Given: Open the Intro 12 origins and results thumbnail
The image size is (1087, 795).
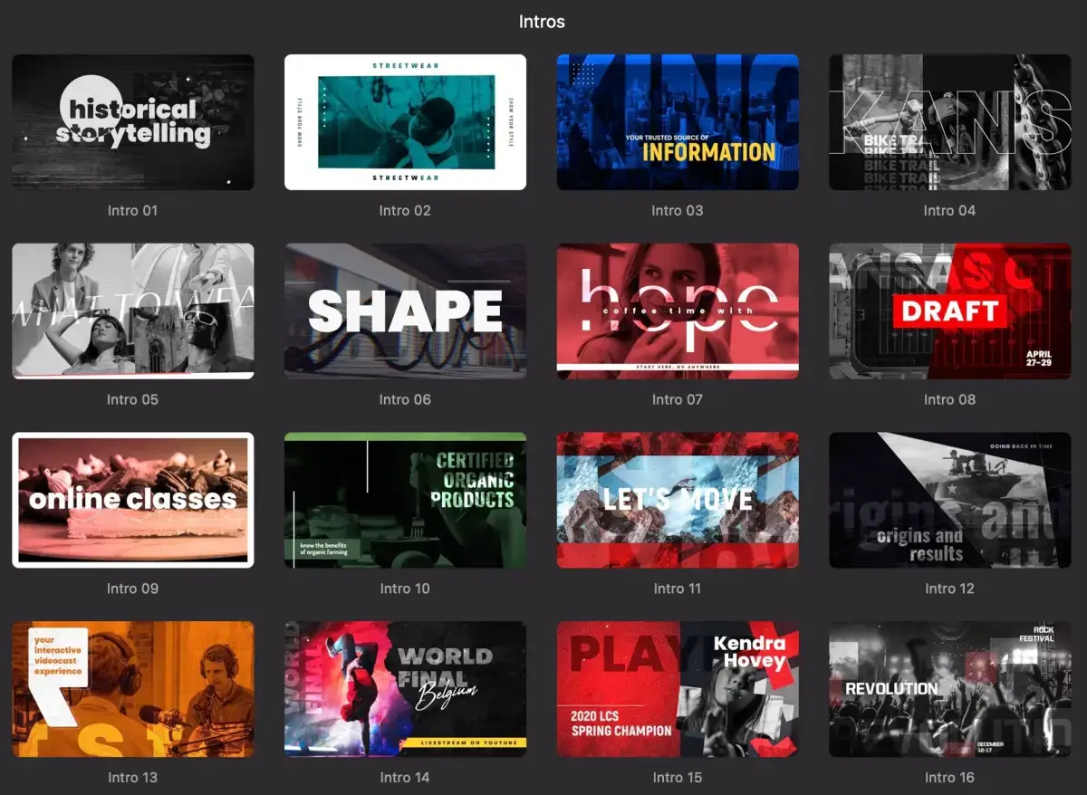Looking at the screenshot, I should coord(950,500).
